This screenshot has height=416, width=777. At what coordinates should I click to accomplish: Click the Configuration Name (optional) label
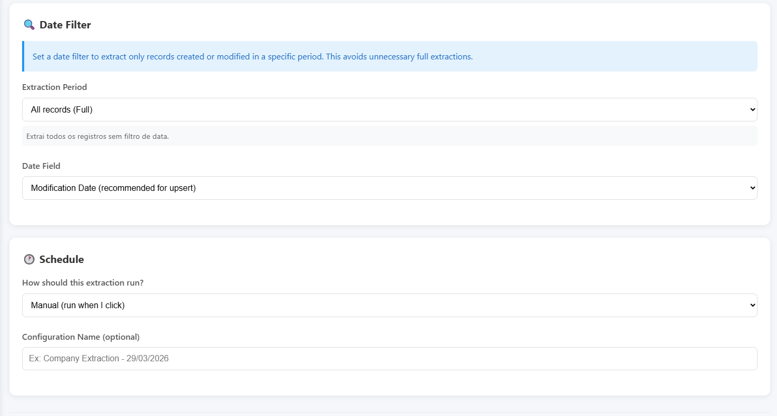81,337
